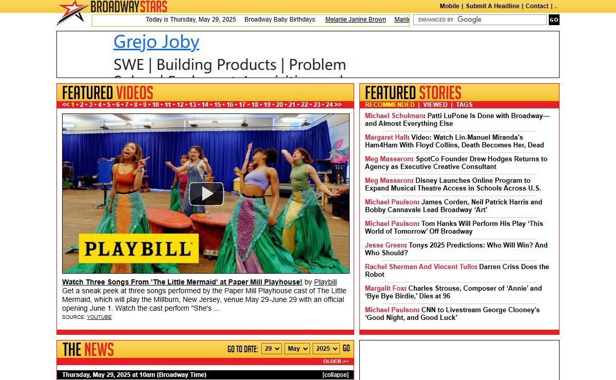616x380 pixels.
Task: Open SpotCo Founder Drew Hodges story
Action: [x=456, y=163]
